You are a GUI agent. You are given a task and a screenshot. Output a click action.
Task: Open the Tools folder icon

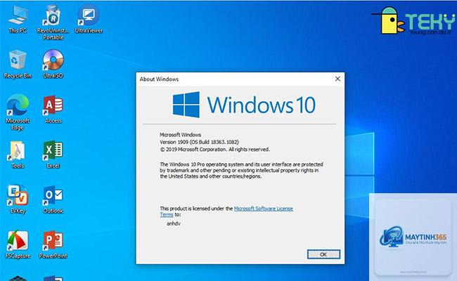point(18,155)
